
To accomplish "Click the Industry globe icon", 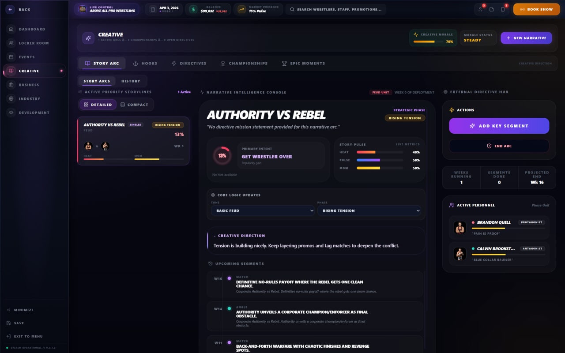I will point(11,99).
